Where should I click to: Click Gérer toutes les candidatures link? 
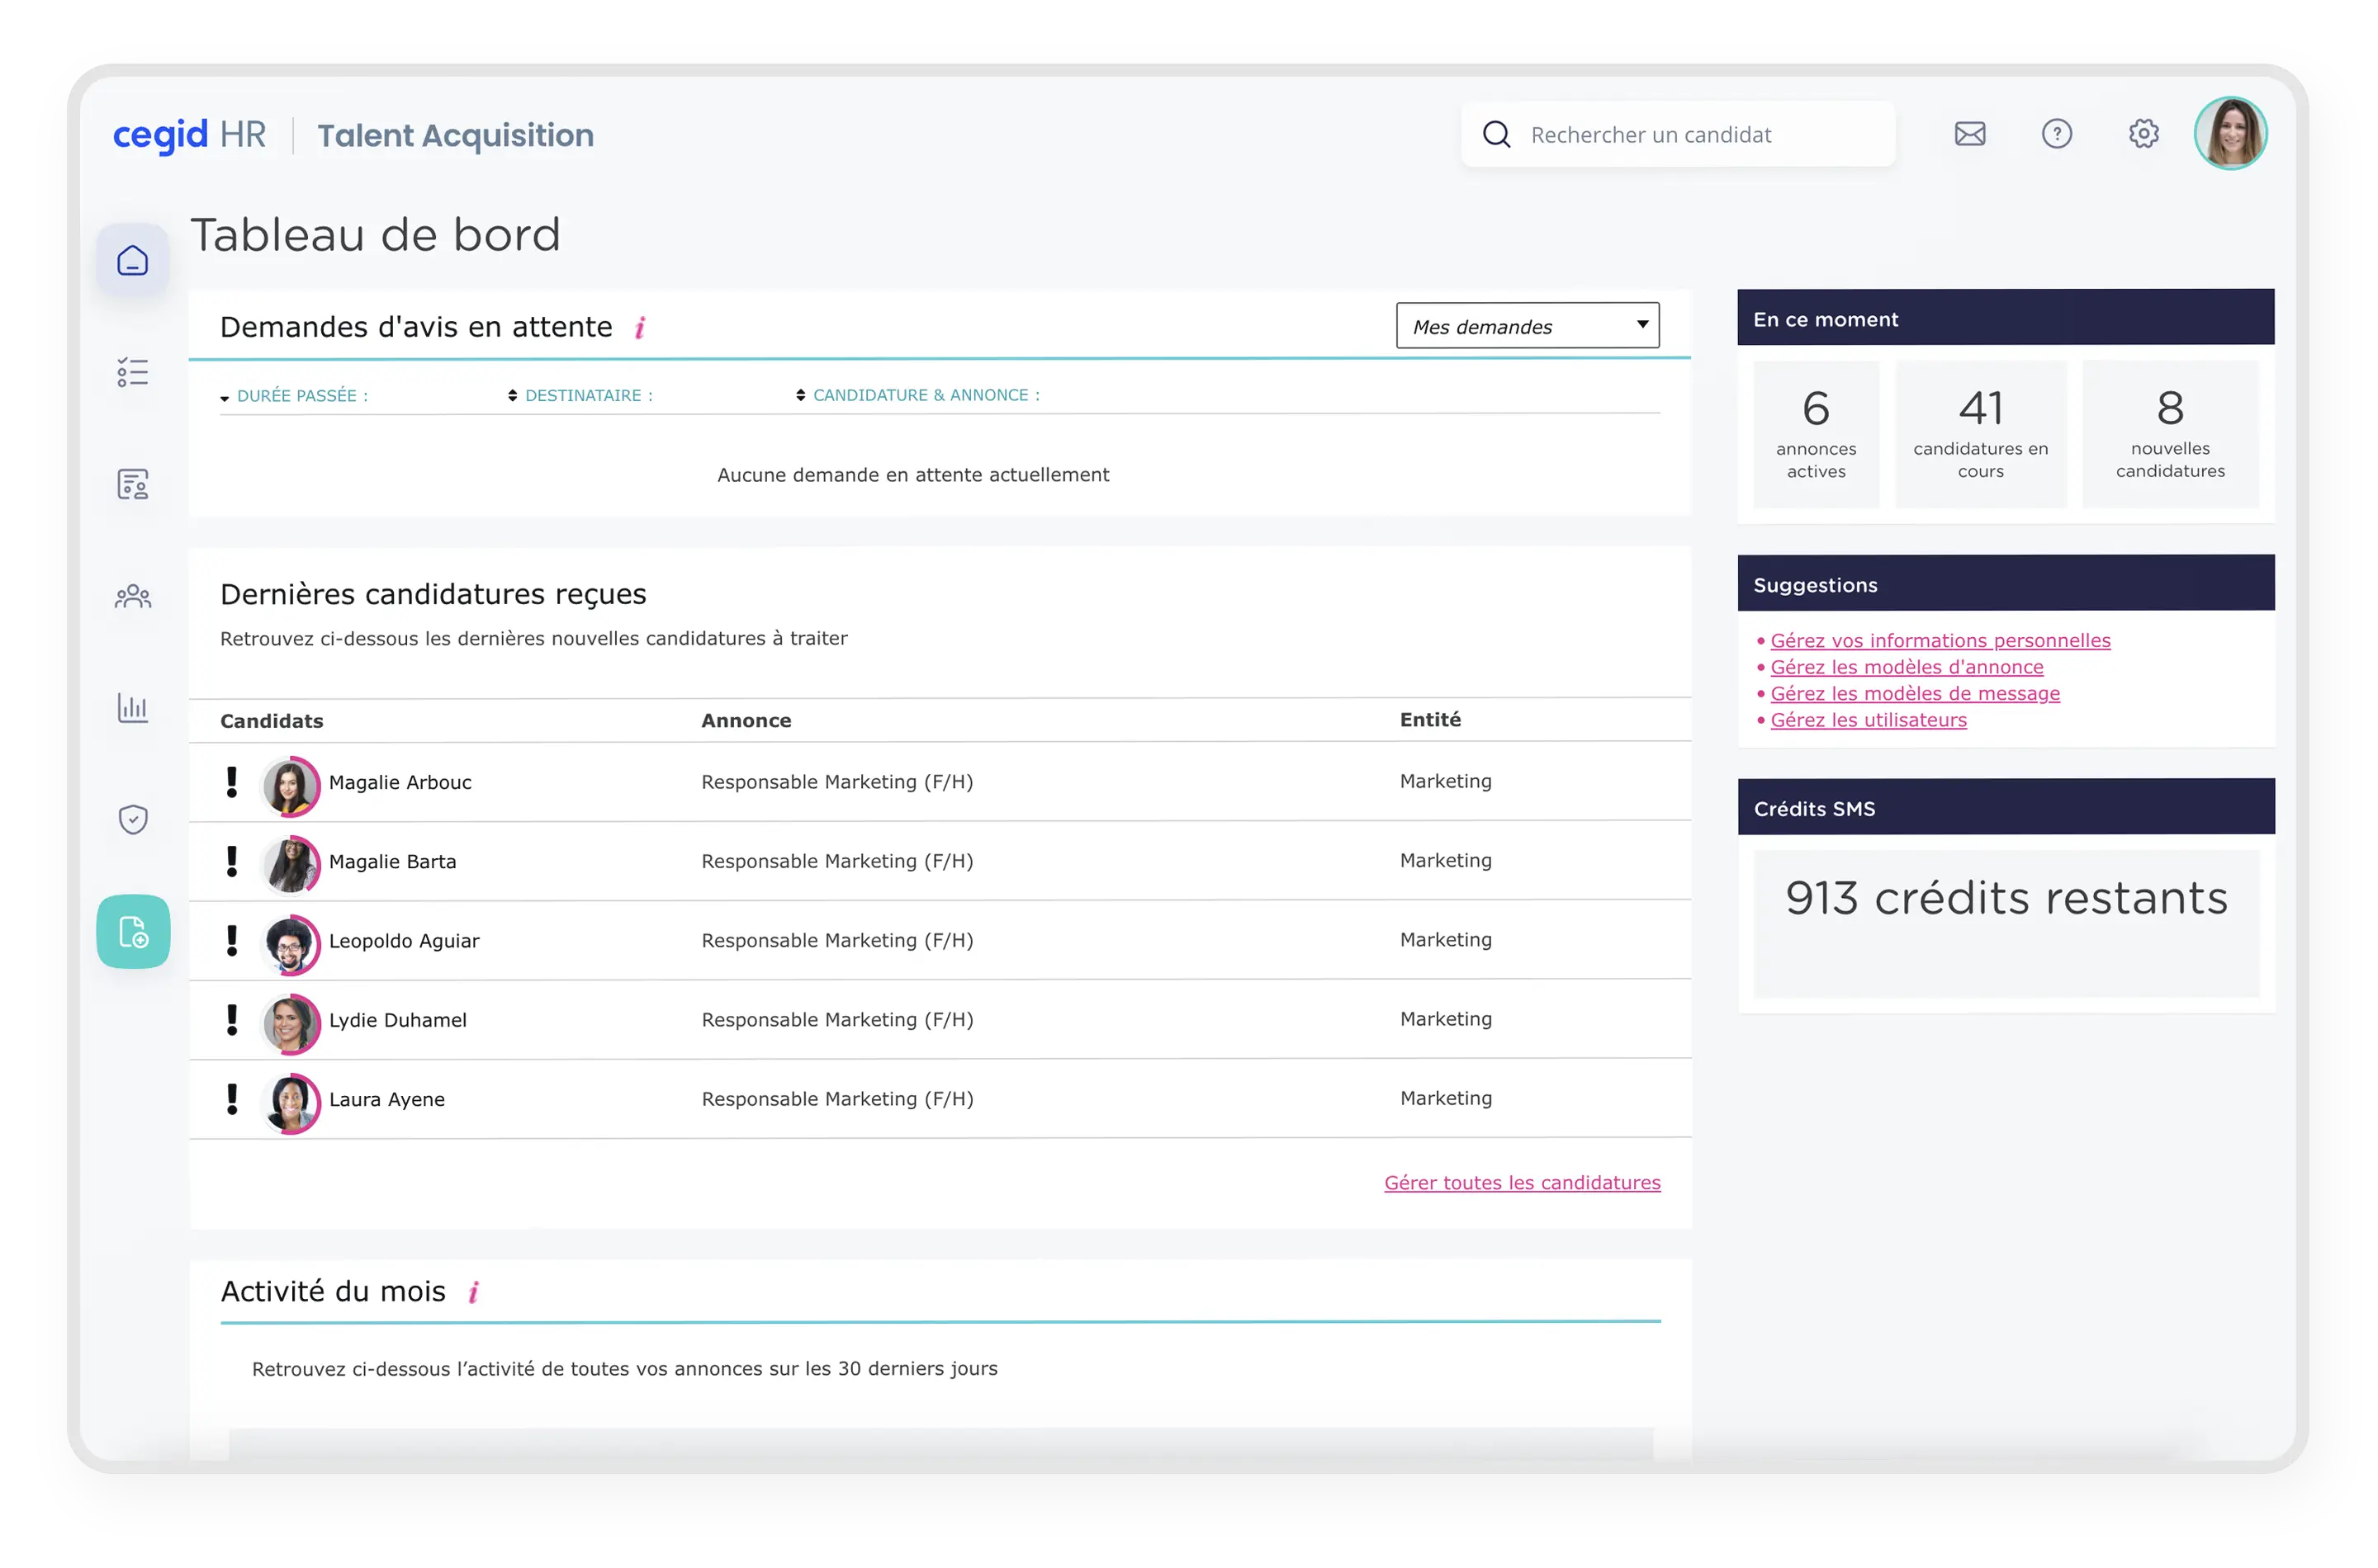click(x=1522, y=1183)
